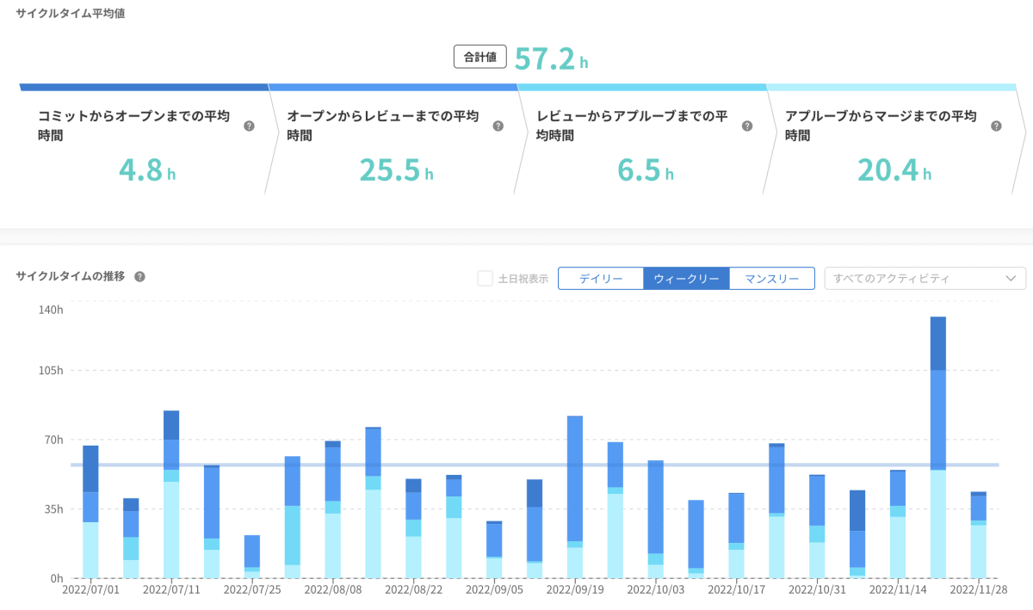1033x610 pixels.
Task: Click the short bar above 2022/07/25
Action: 252,557
